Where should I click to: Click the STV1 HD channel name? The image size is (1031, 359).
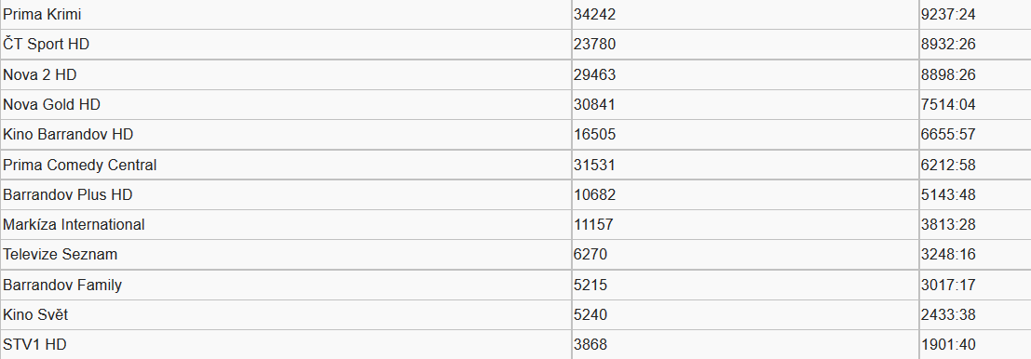pos(34,344)
